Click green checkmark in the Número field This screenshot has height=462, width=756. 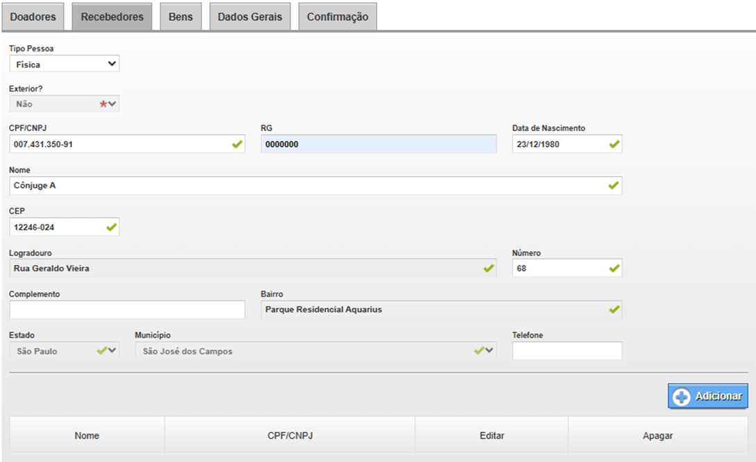point(614,268)
